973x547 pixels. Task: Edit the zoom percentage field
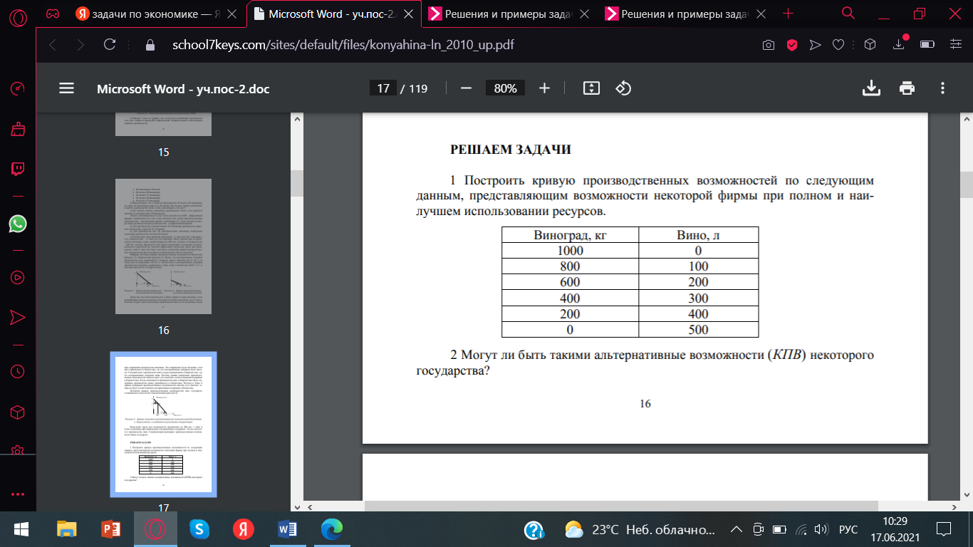506,88
